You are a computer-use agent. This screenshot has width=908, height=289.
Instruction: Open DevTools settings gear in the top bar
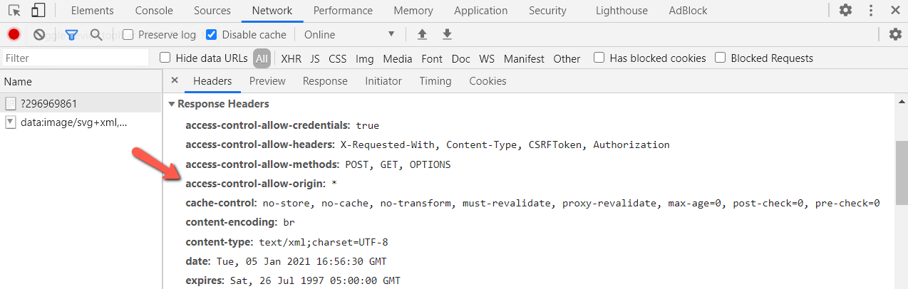pyautogui.click(x=845, y=10)
